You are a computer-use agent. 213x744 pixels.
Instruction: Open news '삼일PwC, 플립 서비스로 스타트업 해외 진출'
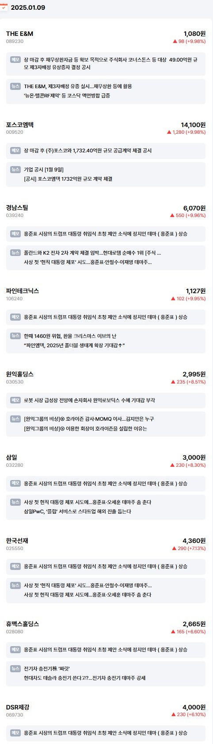click(77, 511)
